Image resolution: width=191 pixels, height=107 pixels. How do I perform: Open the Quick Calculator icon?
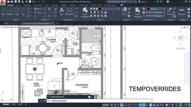tap(189, 16)
